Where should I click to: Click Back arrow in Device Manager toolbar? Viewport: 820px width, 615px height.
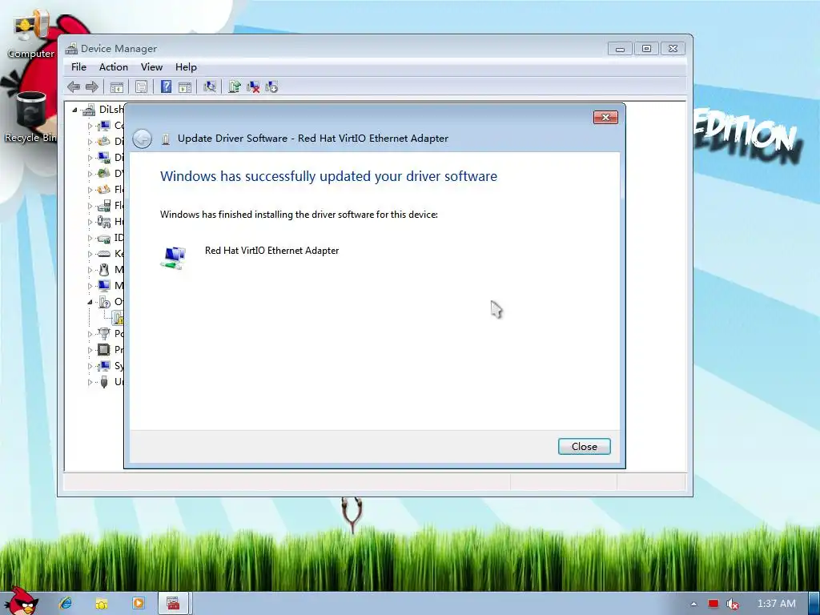(74, 86)
